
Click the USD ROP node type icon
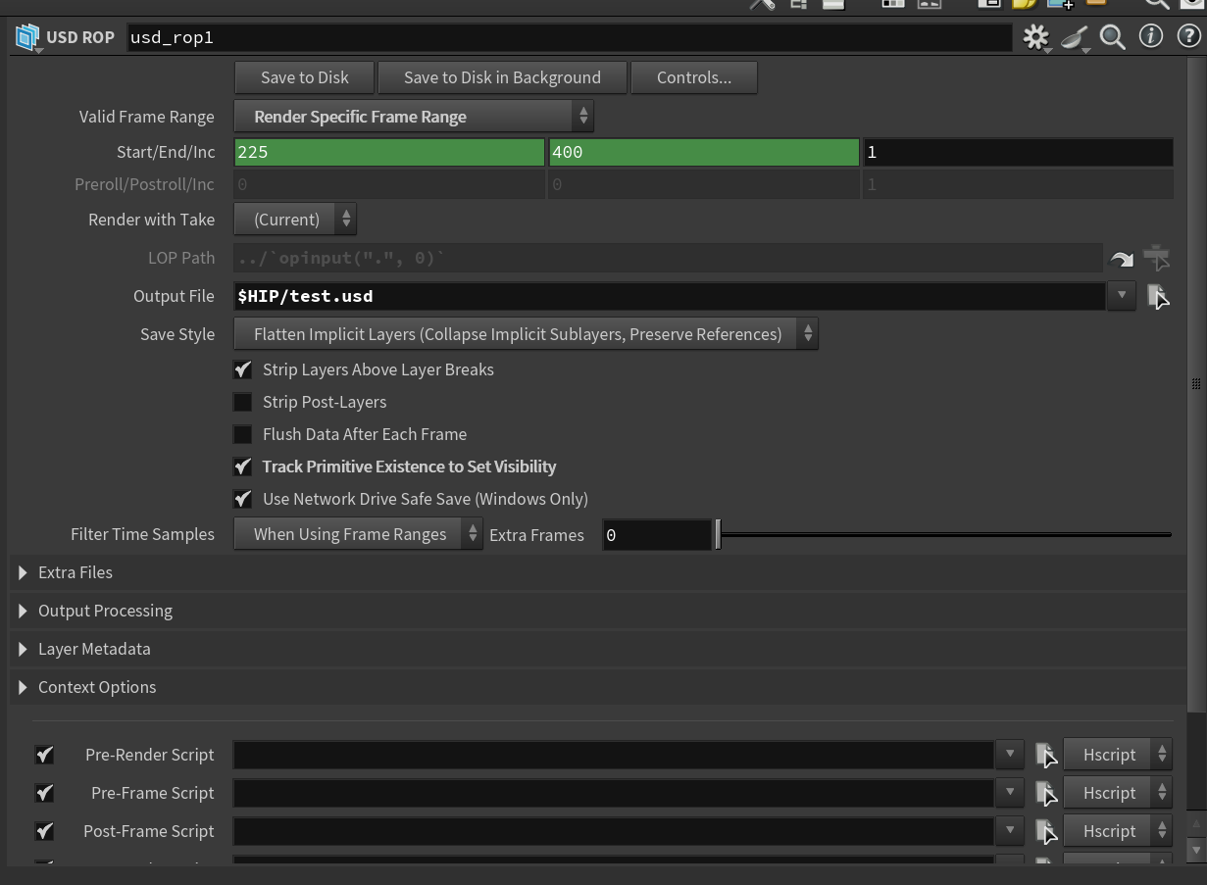27,37
